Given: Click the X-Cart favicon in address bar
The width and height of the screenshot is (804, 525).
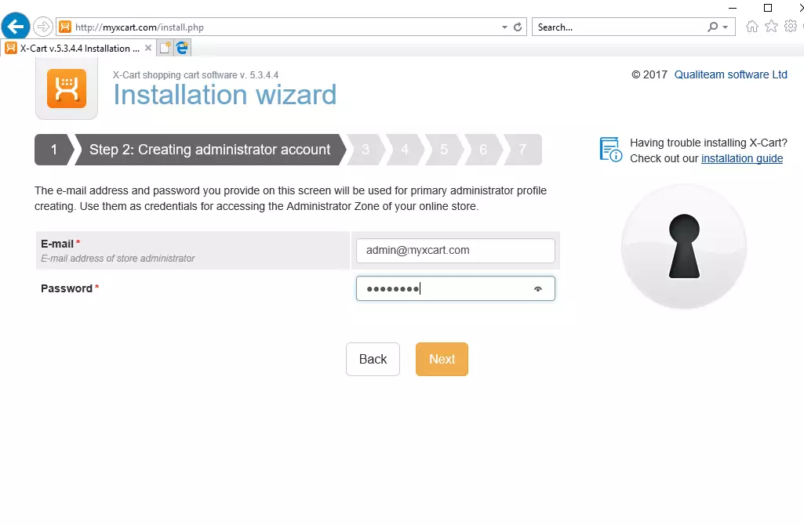Looking at the screenshot, I should point(65,27).
